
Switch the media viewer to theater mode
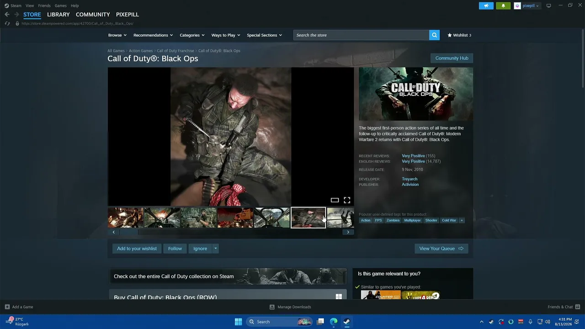335,200
